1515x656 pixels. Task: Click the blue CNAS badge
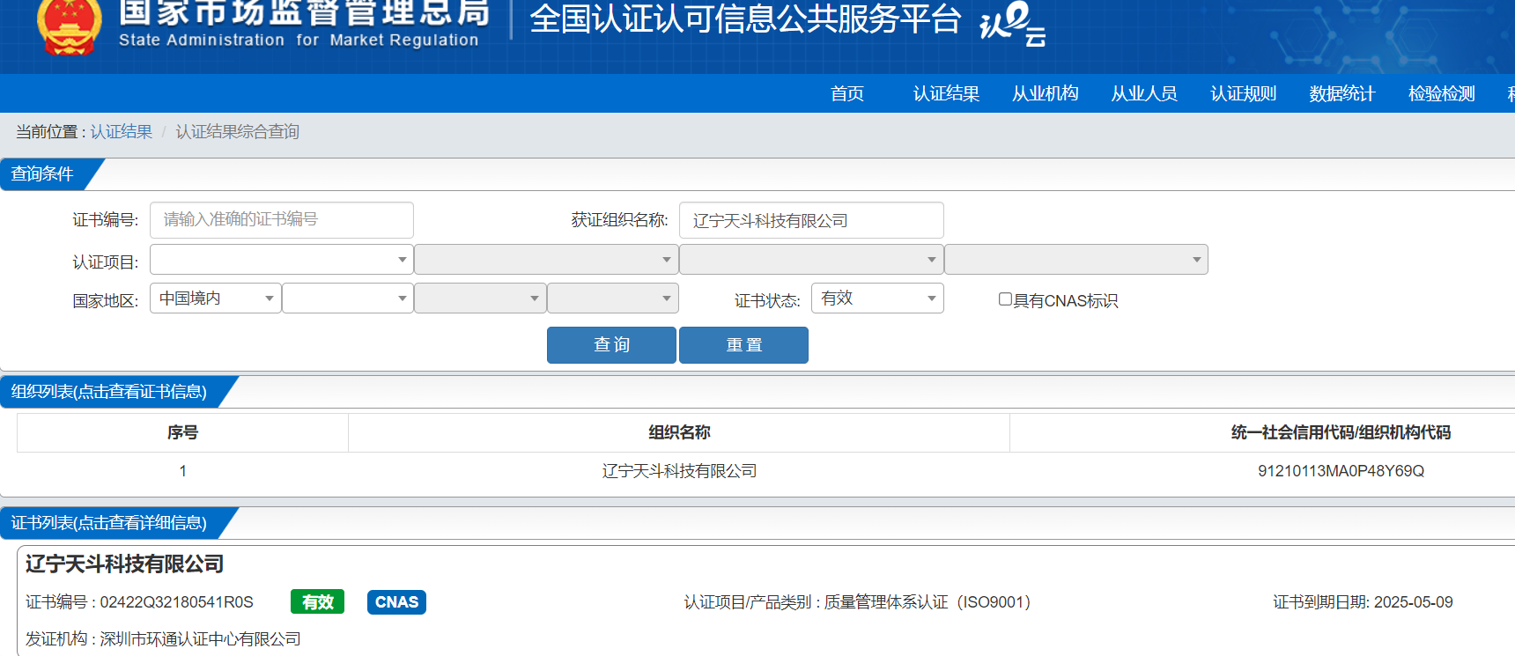coord(396,602)
